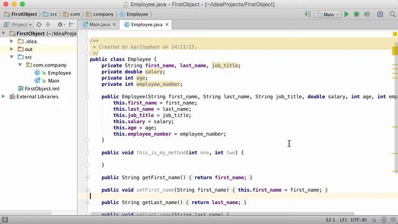The image size is (398, 224).
Task: Collapse the src folder
Action: pyautogui.click(x=11, y=57)
